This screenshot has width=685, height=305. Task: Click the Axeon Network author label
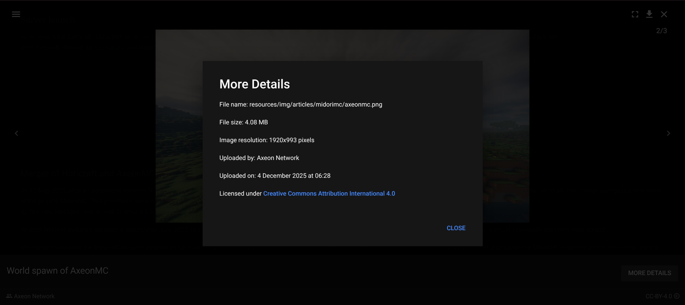tap(34, 296)
